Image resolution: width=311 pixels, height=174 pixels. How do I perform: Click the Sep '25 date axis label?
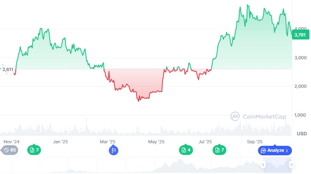click(x=255, y=142)
